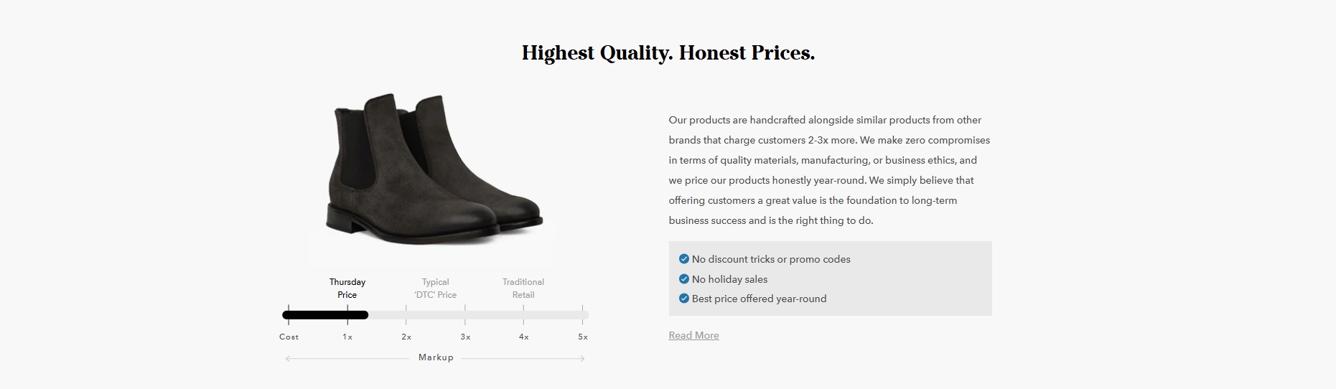Screen dimensions: 1336x389
Task: Click the 5x mark at scale end
Action: coord(583,337)
